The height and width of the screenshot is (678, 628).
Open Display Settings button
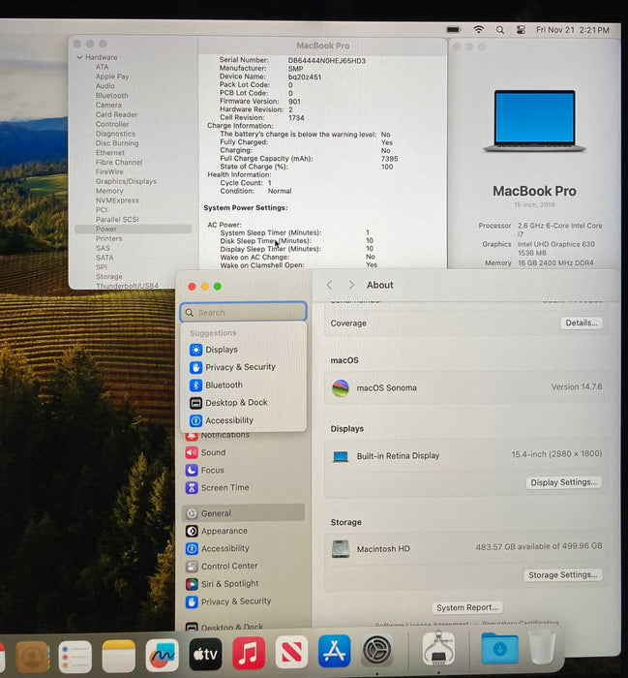tap(563, 482)
